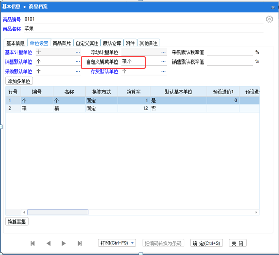Viewport: 279px width, 255px height.
Task: Go to first record navigation arrow
Action: (33, 243)
